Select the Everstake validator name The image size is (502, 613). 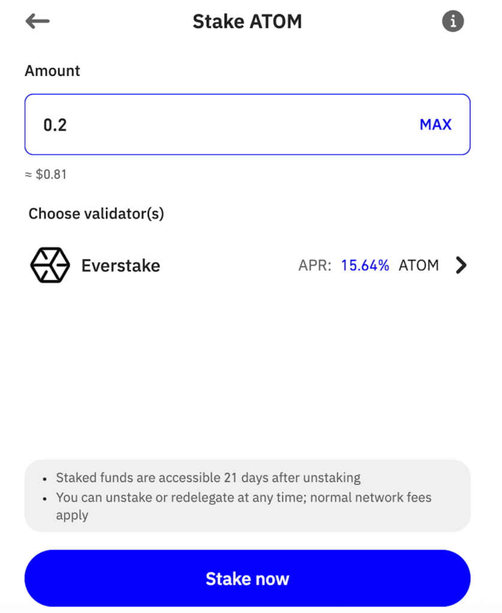(x=120, y=265)
